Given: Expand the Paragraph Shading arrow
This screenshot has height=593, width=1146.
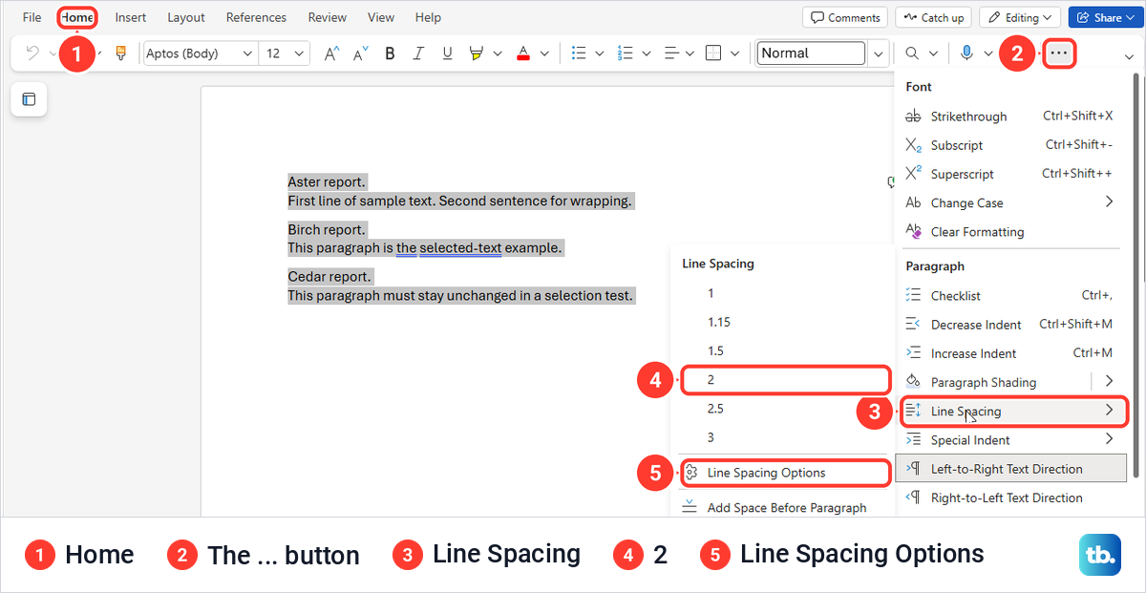Looking at the screenshot, I should point(1109,382).
